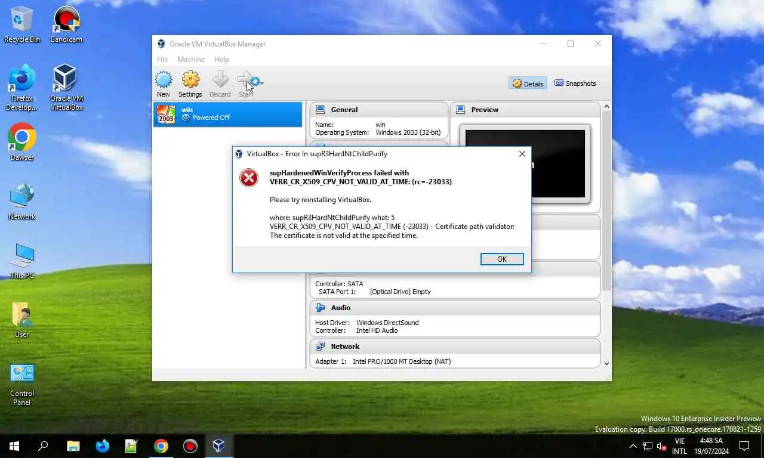
Task: Click the Preview section monitor icon
Action: click(x=461, y=110)
